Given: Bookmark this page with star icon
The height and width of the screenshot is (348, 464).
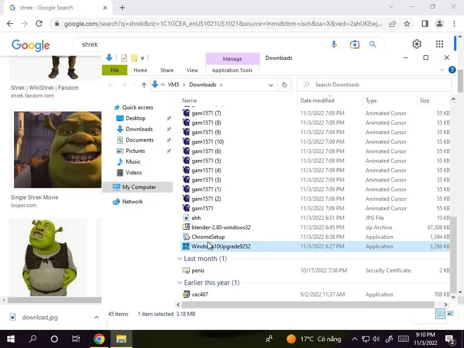Looking at the screenshot, I should 407,24.
